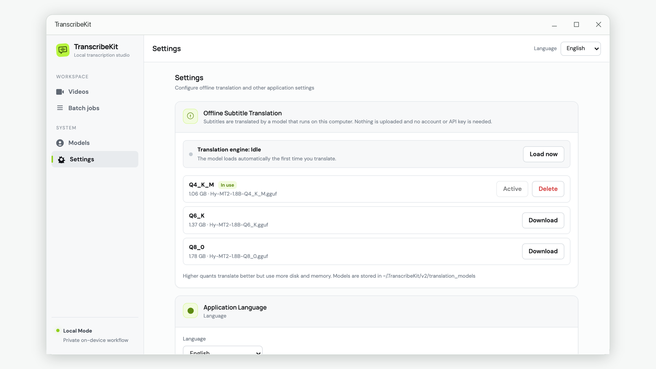656x369 pixels.
Task: Click the Settings gear icon in sidebar
Action: [x=61, y=159]
